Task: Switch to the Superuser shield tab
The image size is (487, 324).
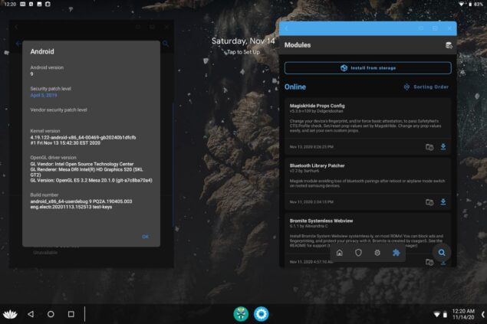Action: click(x=358, y=252)
